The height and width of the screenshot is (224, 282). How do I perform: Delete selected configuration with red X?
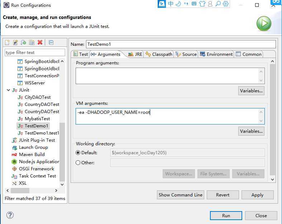pyautogui.click(x=40, y=43)
